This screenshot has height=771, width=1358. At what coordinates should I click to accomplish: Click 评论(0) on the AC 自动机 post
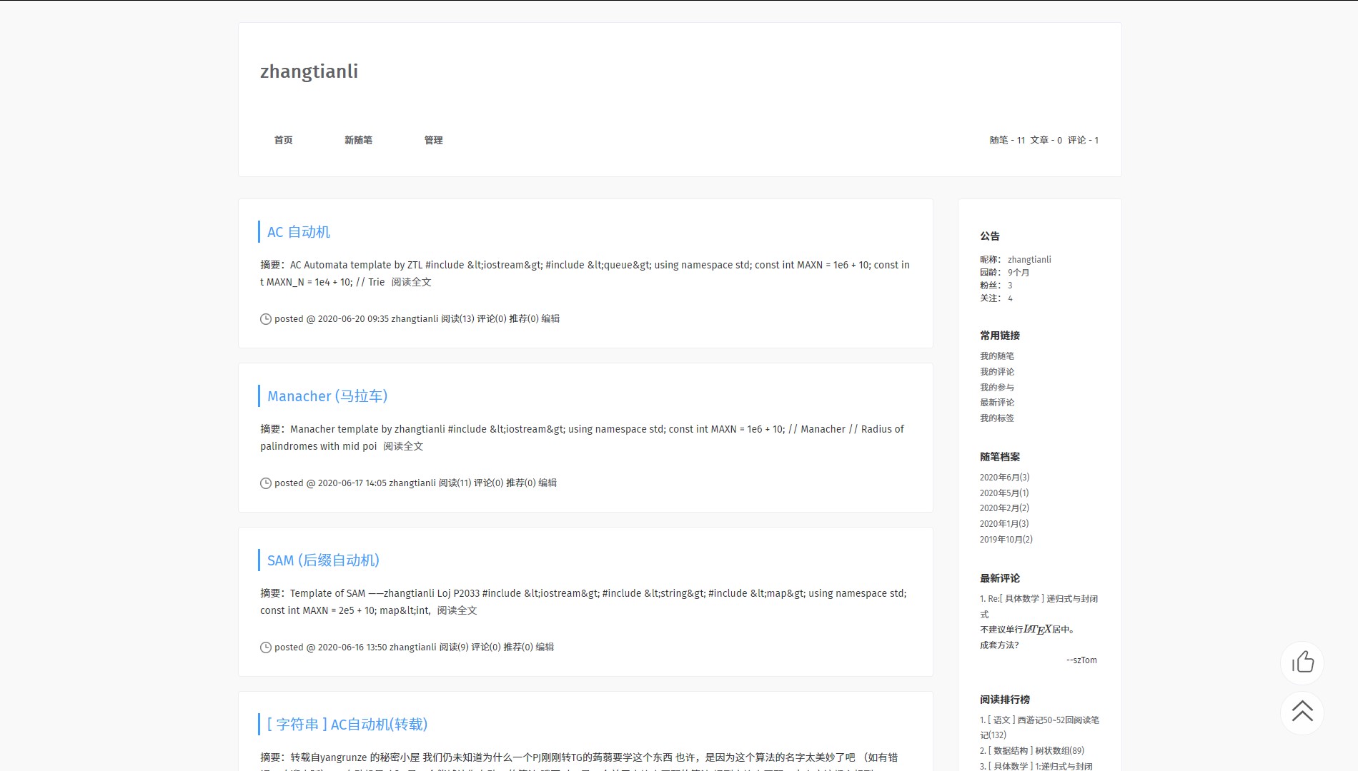[492, 319]
